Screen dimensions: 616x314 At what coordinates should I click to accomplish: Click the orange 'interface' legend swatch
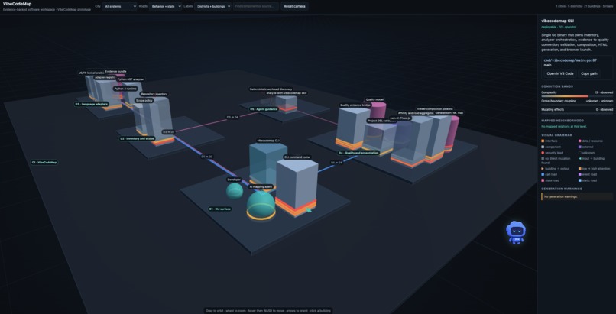[543, 141]
